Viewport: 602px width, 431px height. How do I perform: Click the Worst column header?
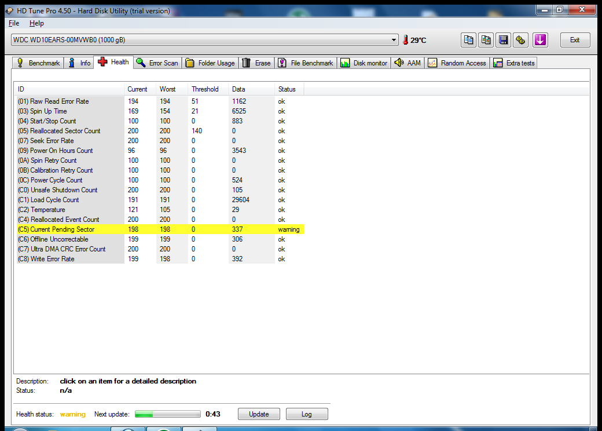tap(172, 89)
